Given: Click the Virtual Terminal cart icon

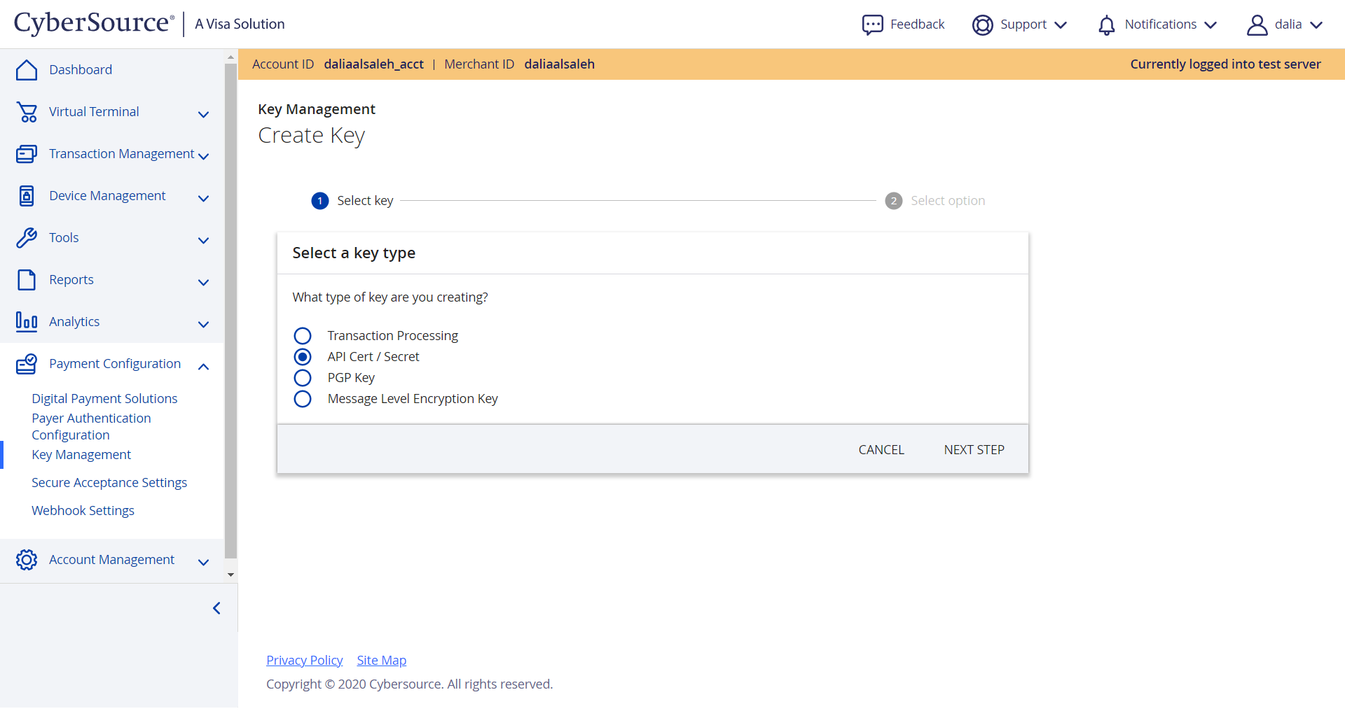Looking at the screenshot, I should pos(27,112).
